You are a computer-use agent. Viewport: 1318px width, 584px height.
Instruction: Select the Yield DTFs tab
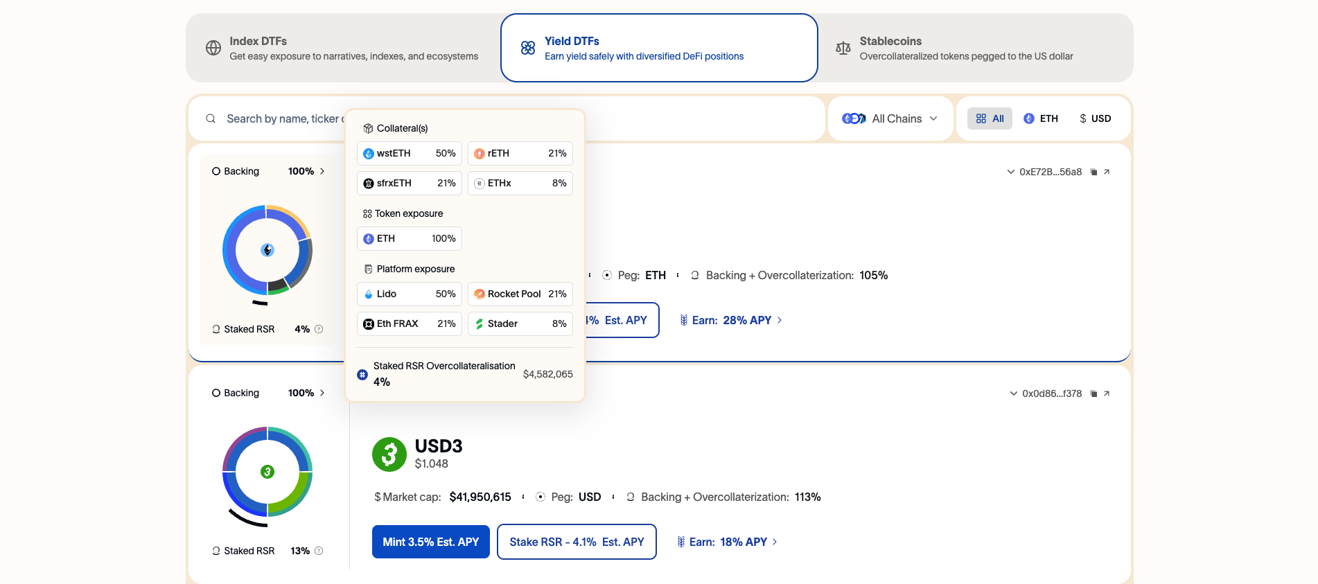[659, 48]
